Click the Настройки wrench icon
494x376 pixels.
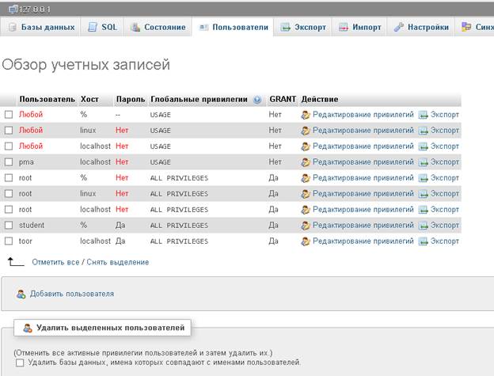click(398, 27)
